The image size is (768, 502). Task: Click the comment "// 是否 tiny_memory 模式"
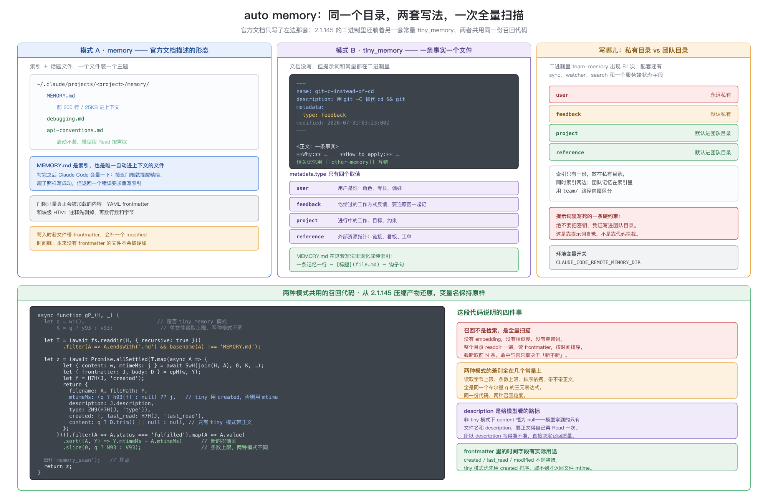[x=192, y=322]
